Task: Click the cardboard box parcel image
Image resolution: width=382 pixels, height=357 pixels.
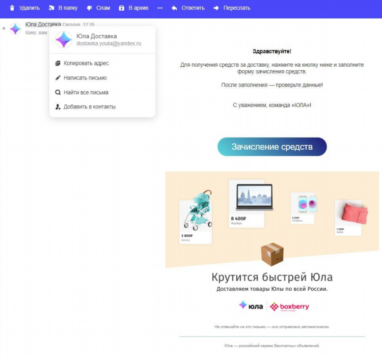Action: point(272,254)
